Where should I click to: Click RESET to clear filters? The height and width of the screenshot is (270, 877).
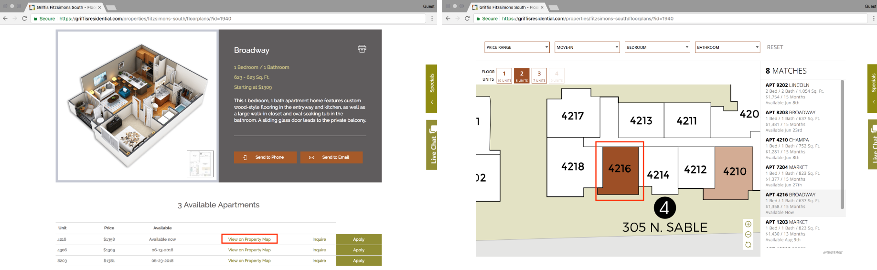[775, 47]
